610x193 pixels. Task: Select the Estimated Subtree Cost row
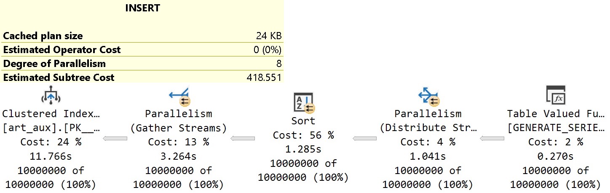142,78
